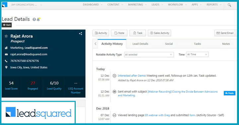
Task: Switch to the Notes tab
Action: pos(226,44)
